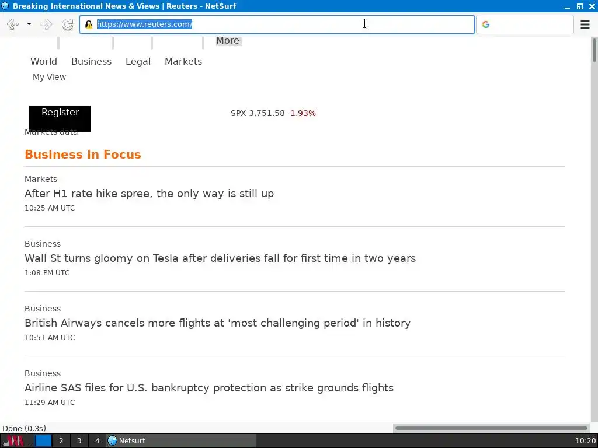This screenshot has width=598, height=448.
Task: Open the Markets data link
Action: (51, 132)
